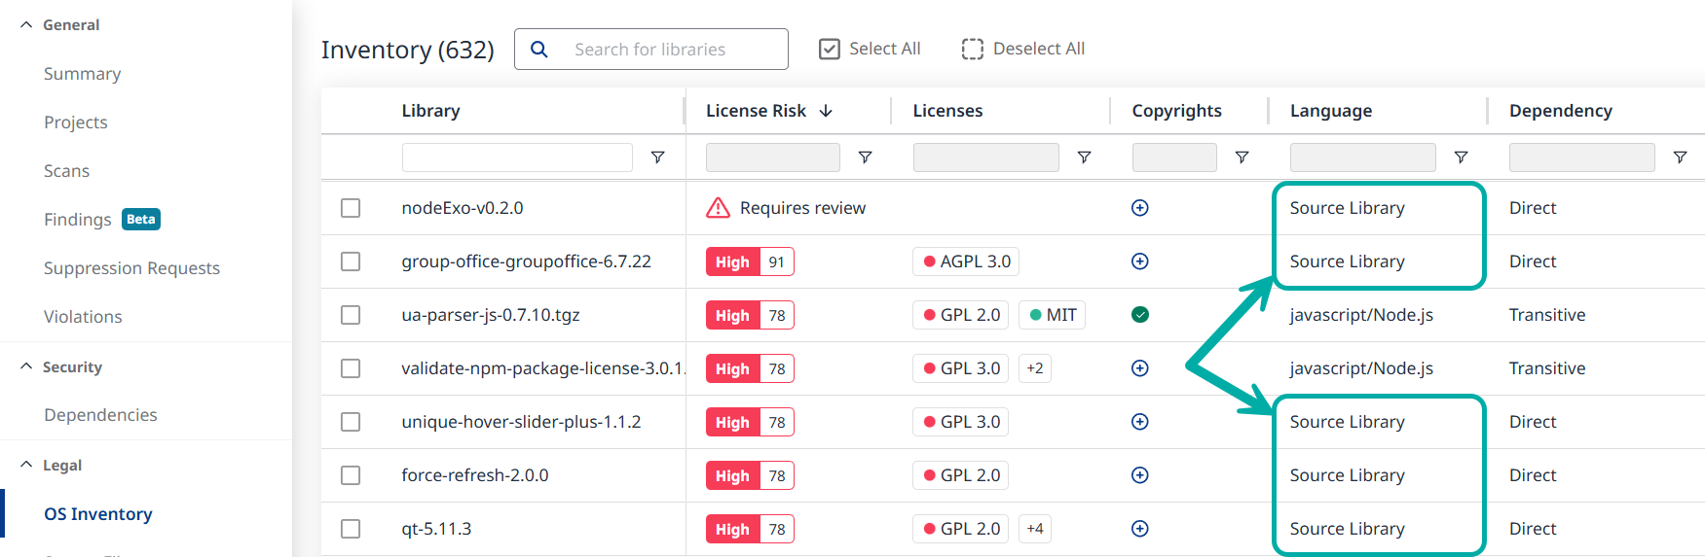Collapse the Security section
Viewport: 1705px width, 557px height.
tap(26, 367)
